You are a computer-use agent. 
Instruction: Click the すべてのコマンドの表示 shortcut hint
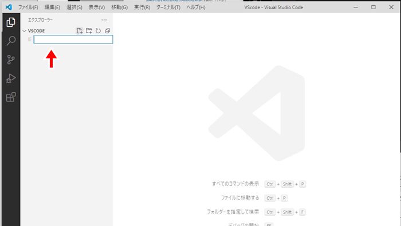click(x=235, y=184)
